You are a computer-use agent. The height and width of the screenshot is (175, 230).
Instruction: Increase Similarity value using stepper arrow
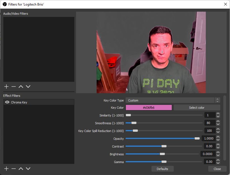point(218,113)
